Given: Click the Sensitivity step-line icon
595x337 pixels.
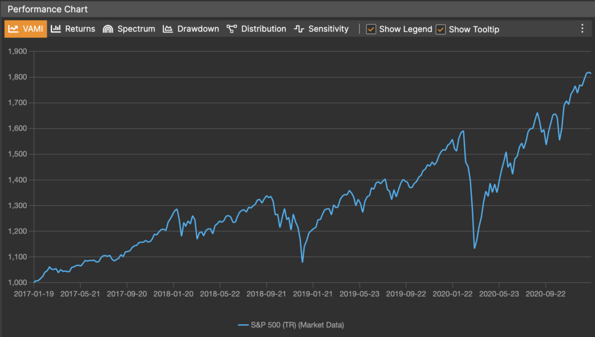Looking at the screenshot, I should click(299, 29).
